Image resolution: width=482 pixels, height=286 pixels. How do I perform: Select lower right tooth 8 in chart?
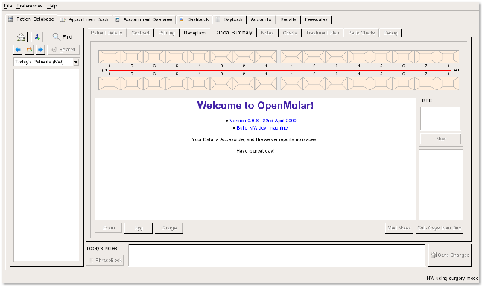[x=110, y=83]
